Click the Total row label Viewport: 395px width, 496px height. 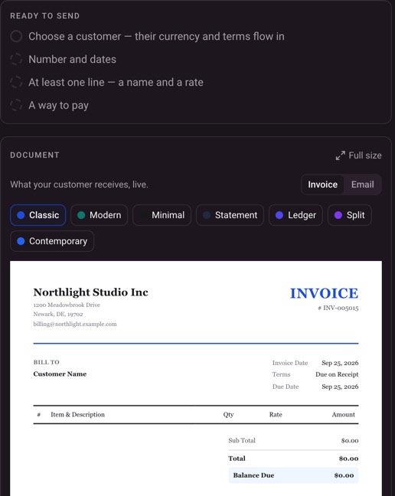[237, 458]
